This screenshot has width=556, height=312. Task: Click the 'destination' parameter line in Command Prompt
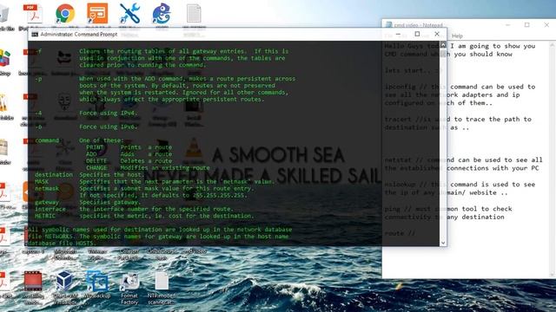pos(89,175)
